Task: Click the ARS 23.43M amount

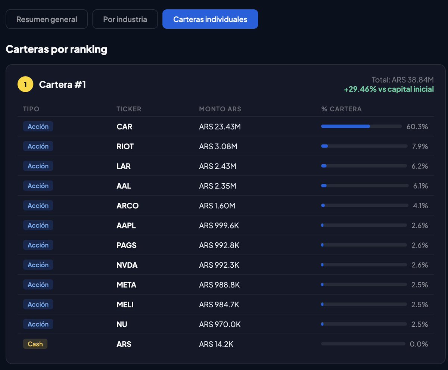Action: point(220,127)
